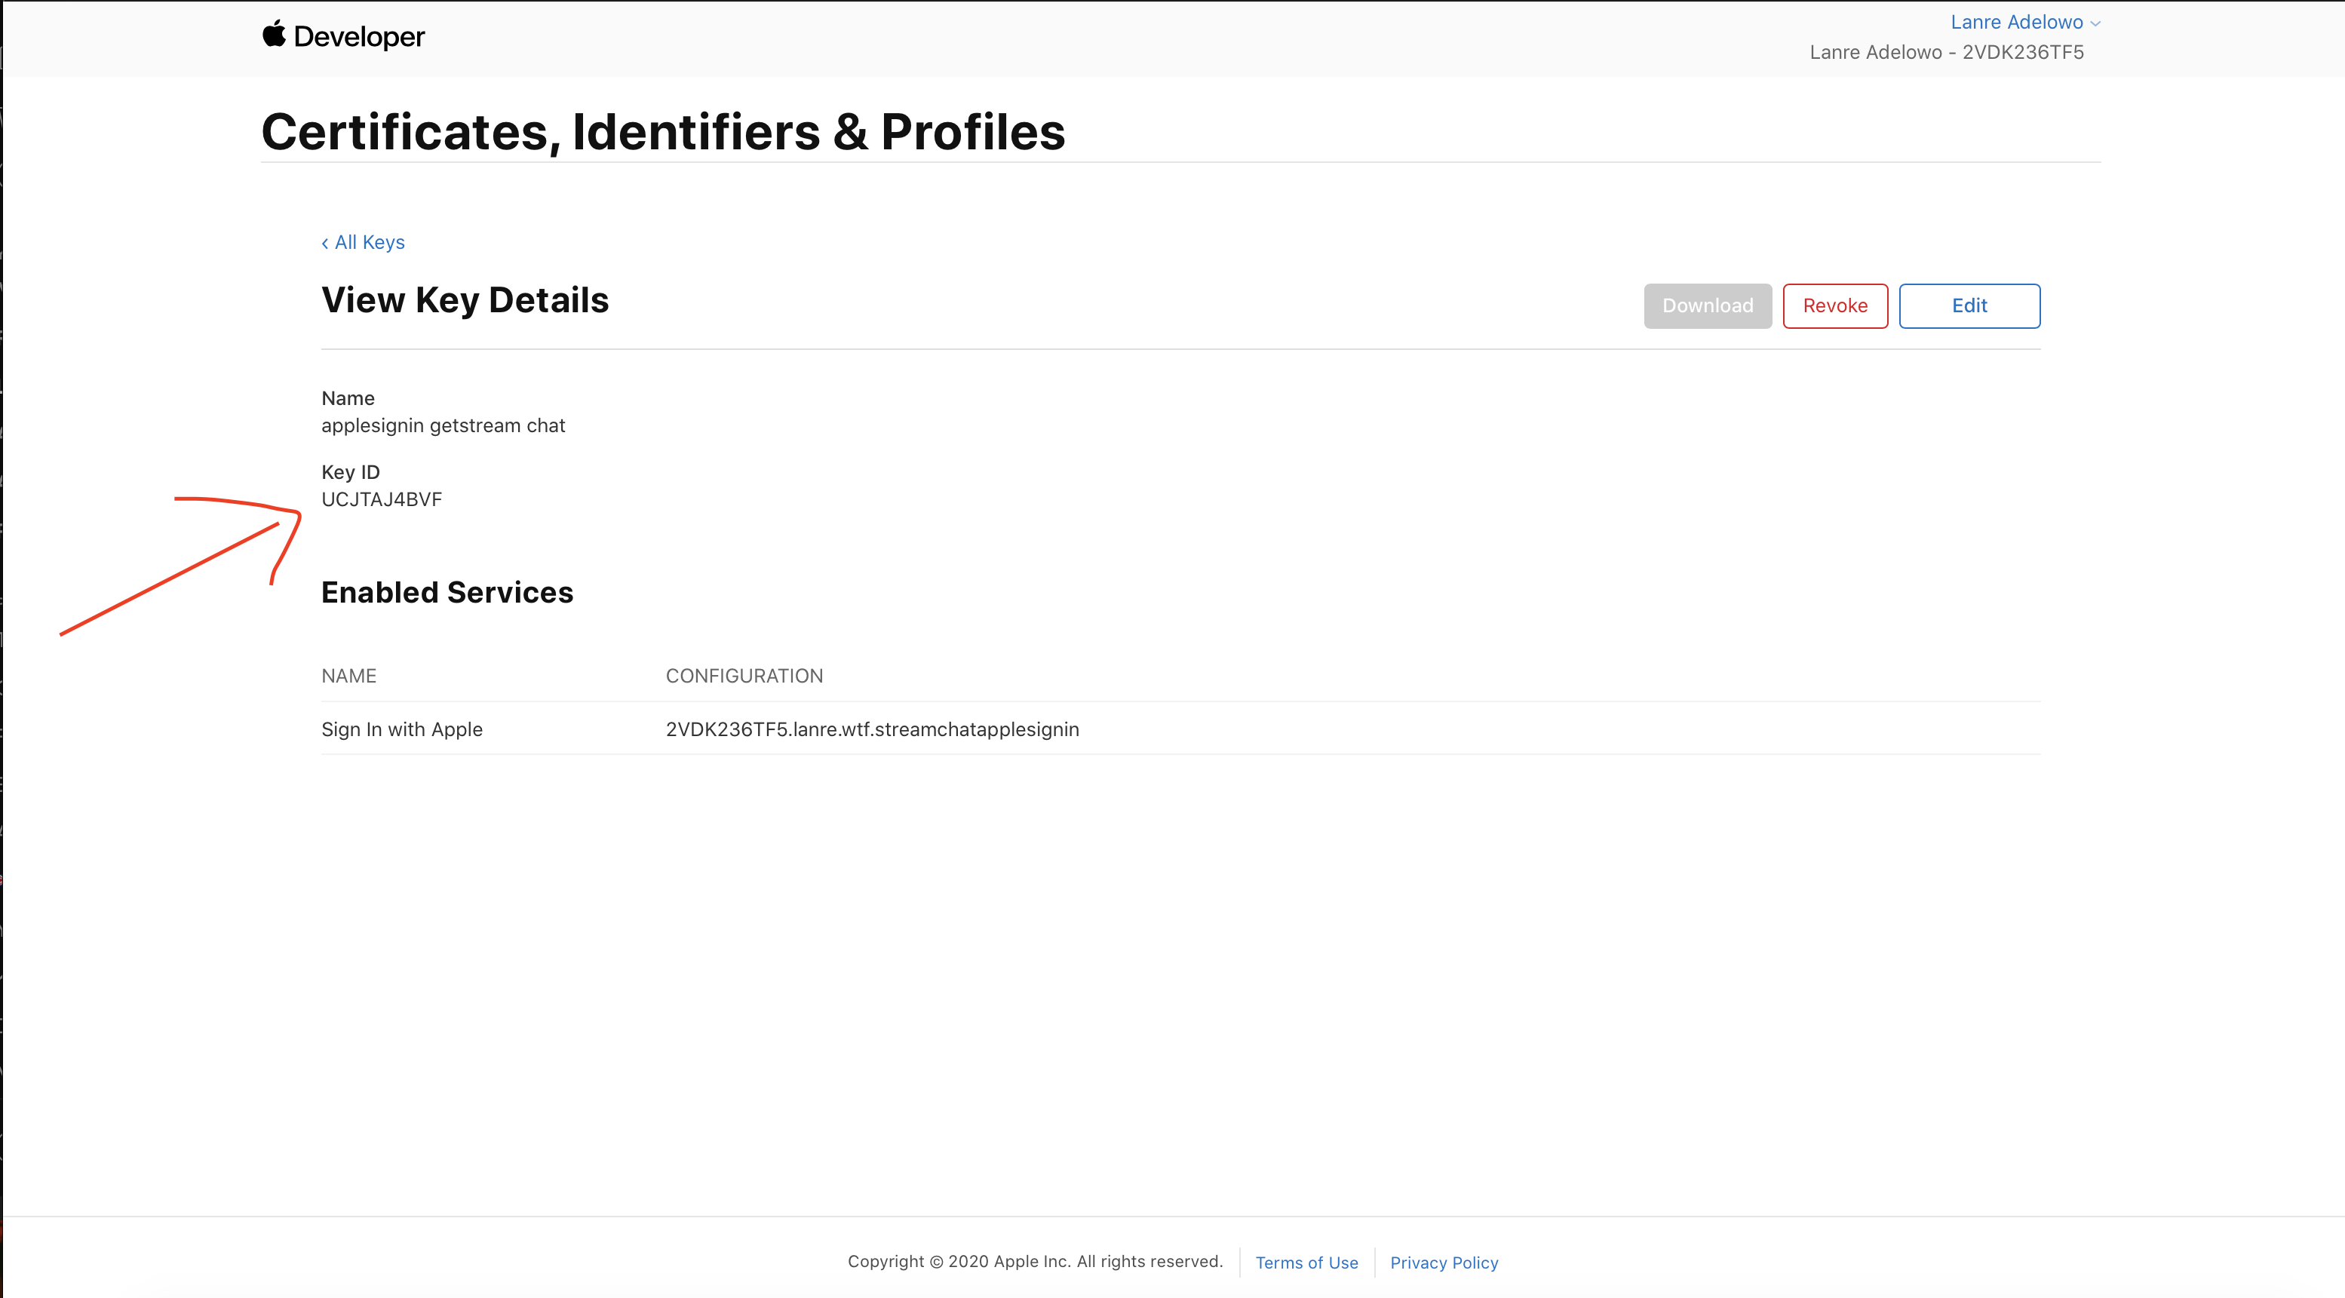Select the key name applesignin getstream chat
This screenshot has height=1298, width=2345.
pos(444,426)
